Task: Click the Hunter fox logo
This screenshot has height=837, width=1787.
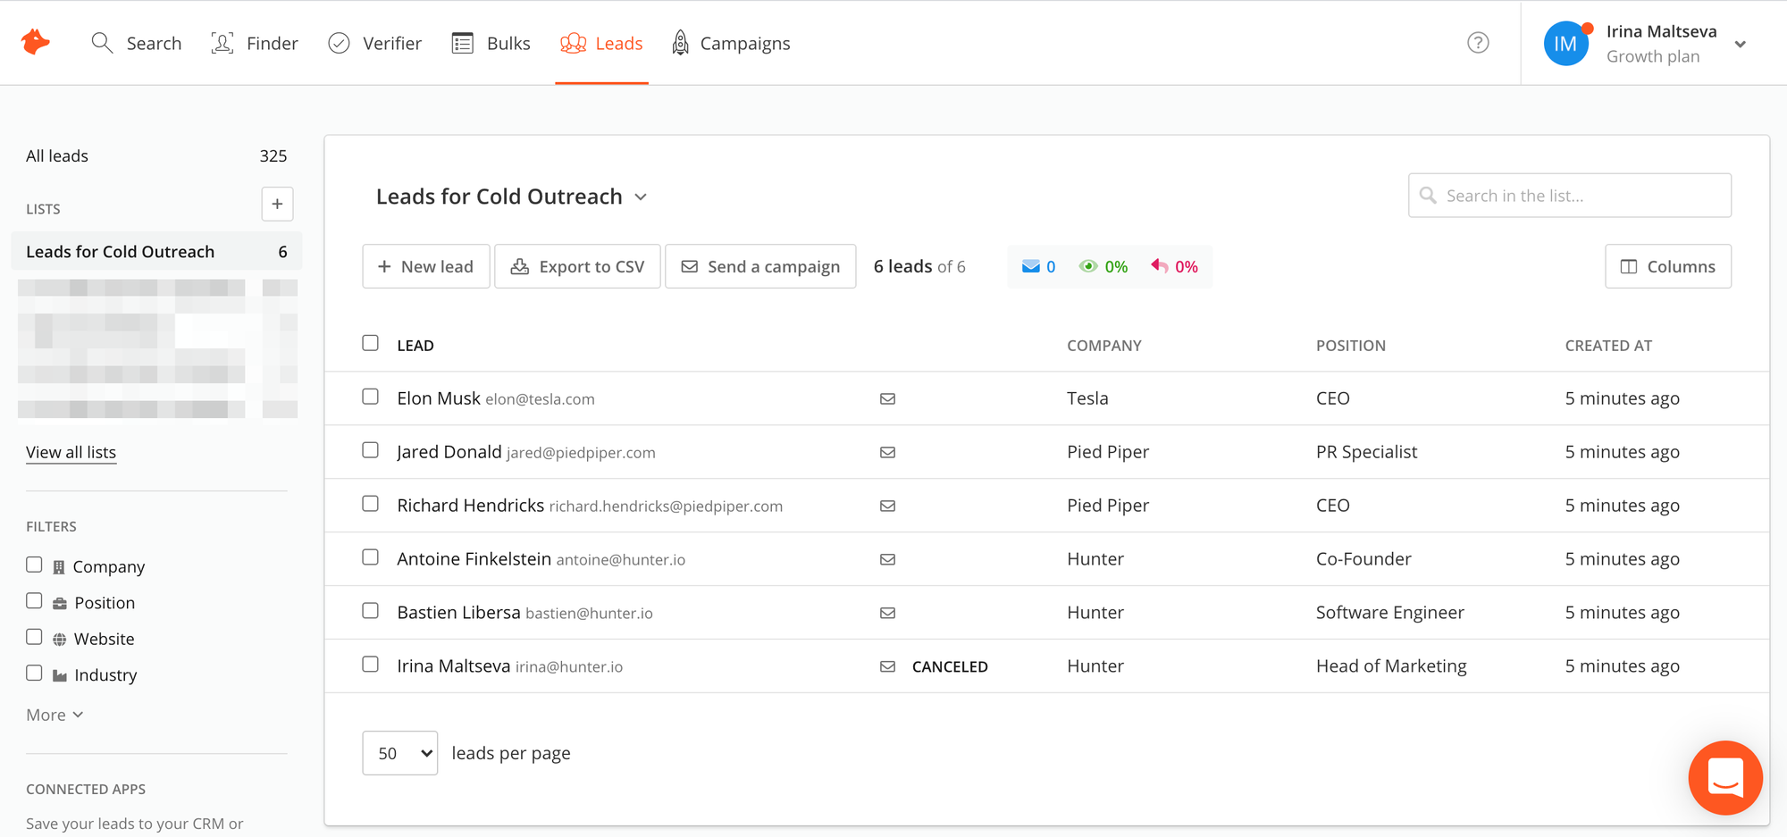Action: [36, 42]
